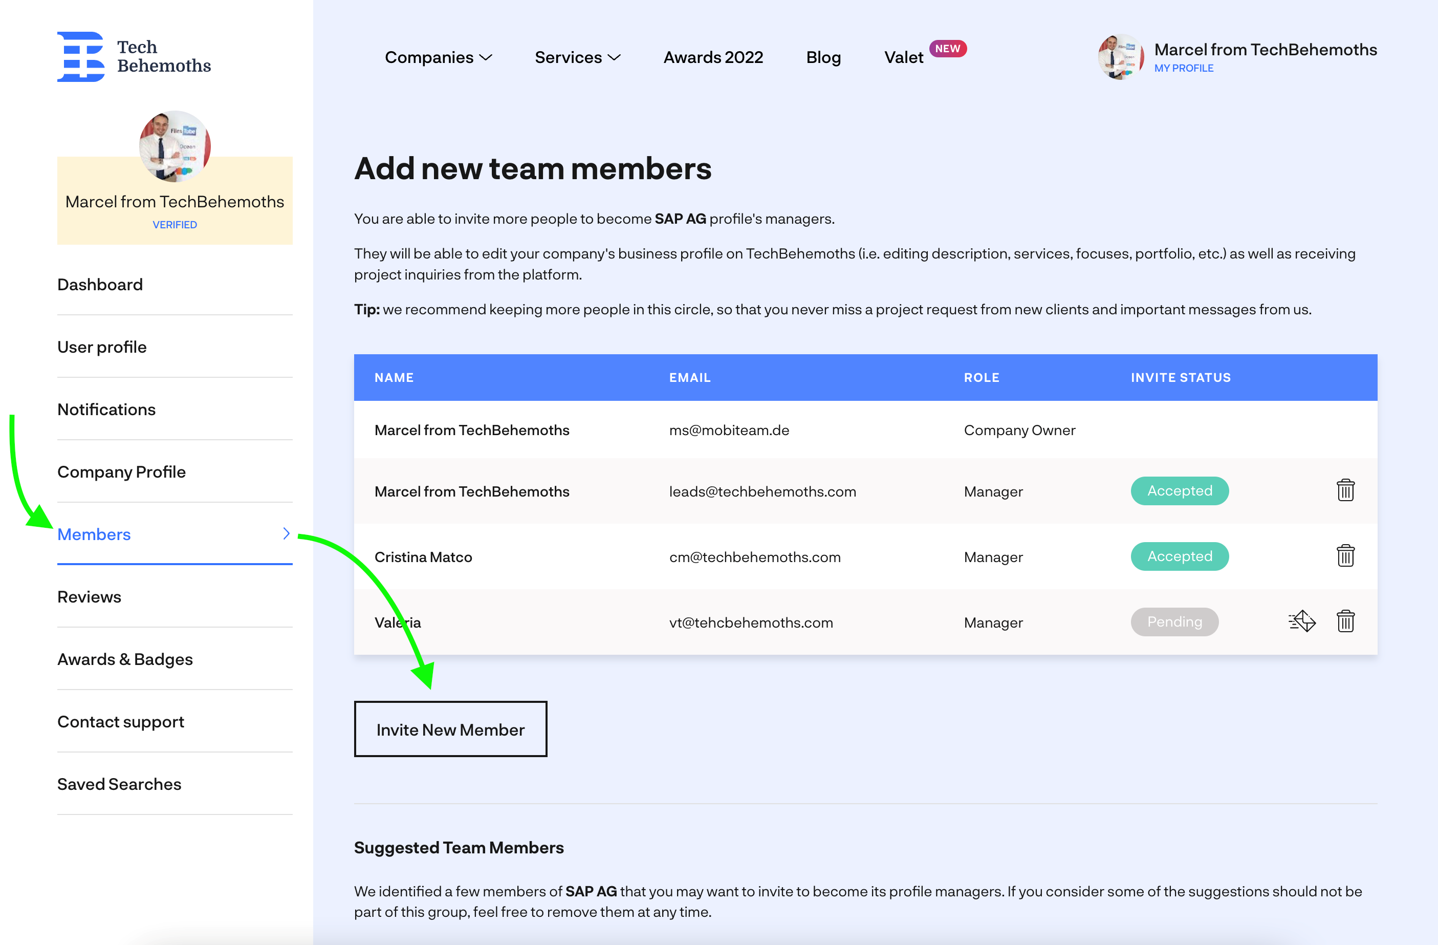Go to Awards 2022 page
Viewport: 1438px width, 945px height.
pos(713,57)
